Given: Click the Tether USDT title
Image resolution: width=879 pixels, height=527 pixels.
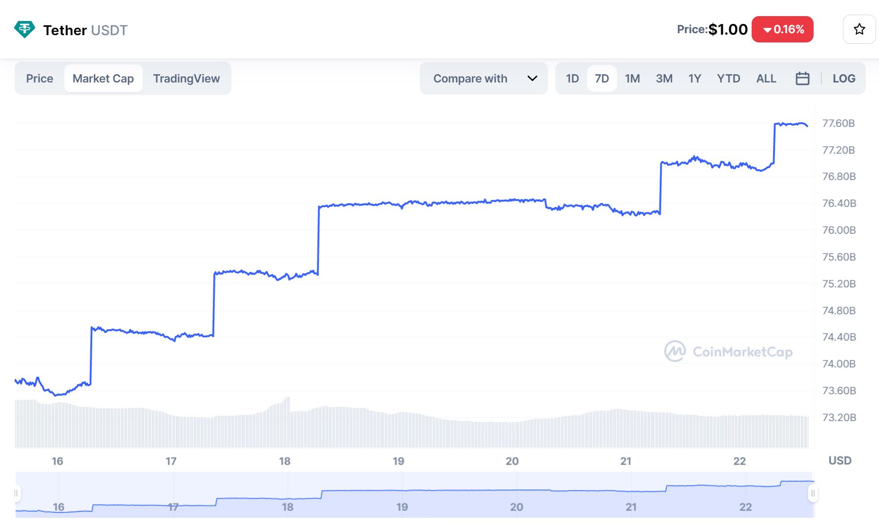Looking at the screenshot, I should [85, 30].
